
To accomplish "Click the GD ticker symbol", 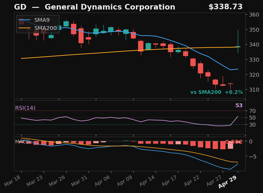I will coord(20,6).
